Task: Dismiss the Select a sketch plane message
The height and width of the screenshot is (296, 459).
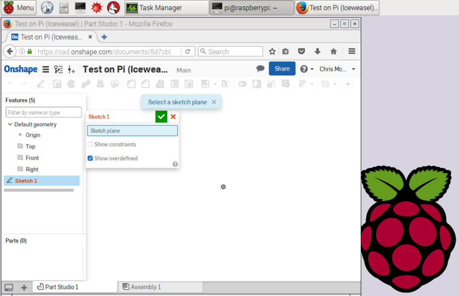Action: pos(214,102)
